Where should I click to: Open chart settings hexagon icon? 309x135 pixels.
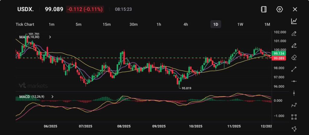(x=279, y=9)
